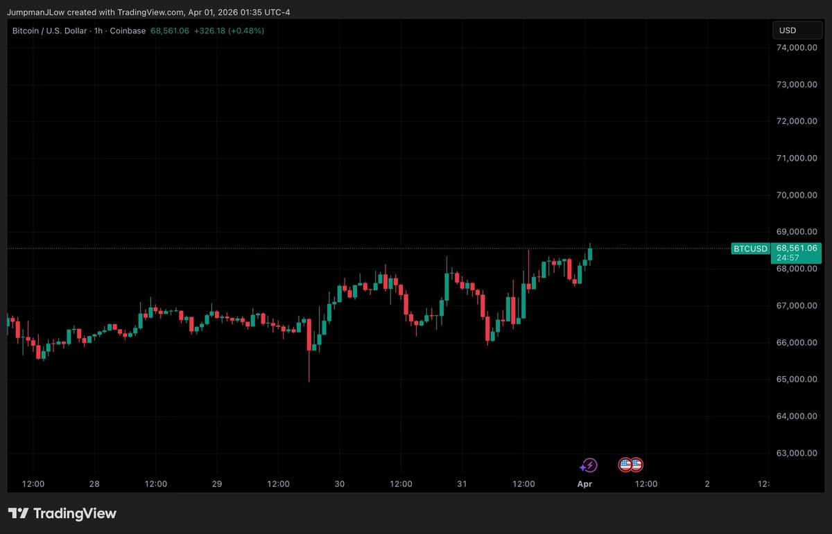Click the Apr date label on time axis

(x=584, y=483)
